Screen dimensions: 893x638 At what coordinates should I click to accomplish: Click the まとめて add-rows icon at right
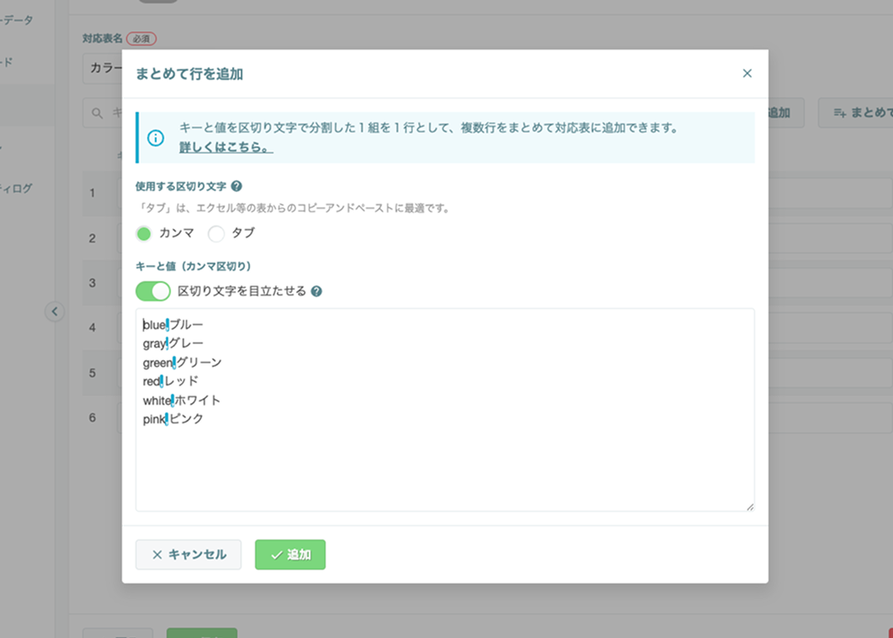click(839, 113)
